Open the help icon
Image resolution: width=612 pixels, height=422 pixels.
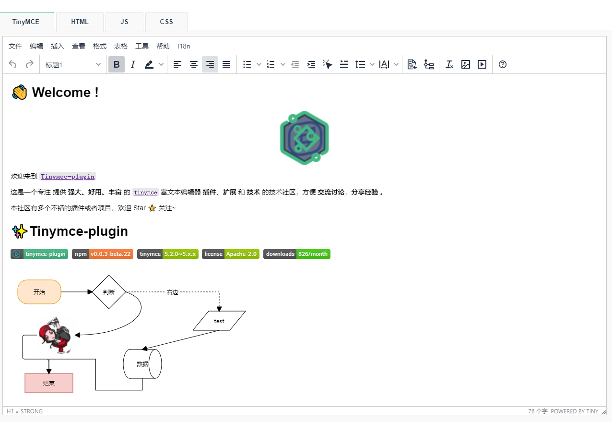pos(503,64)
